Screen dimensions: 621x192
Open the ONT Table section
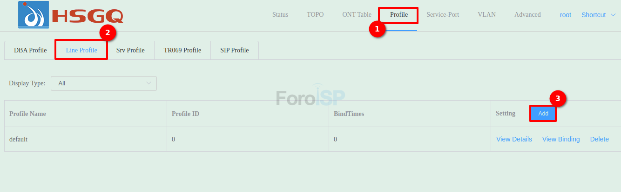[357, 15]
